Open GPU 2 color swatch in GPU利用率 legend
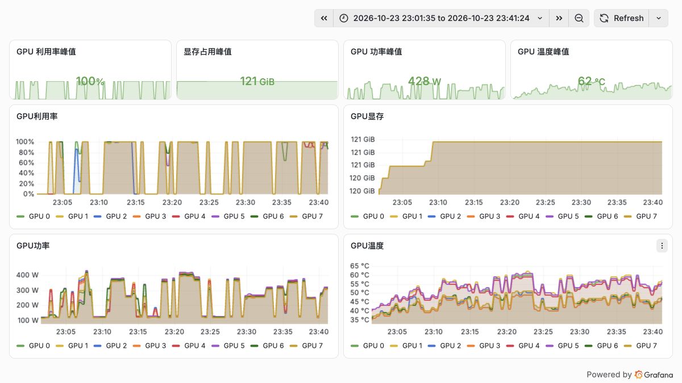Viewport: 682px width, 383px height. pyautogui.click(x=98, y=216)
